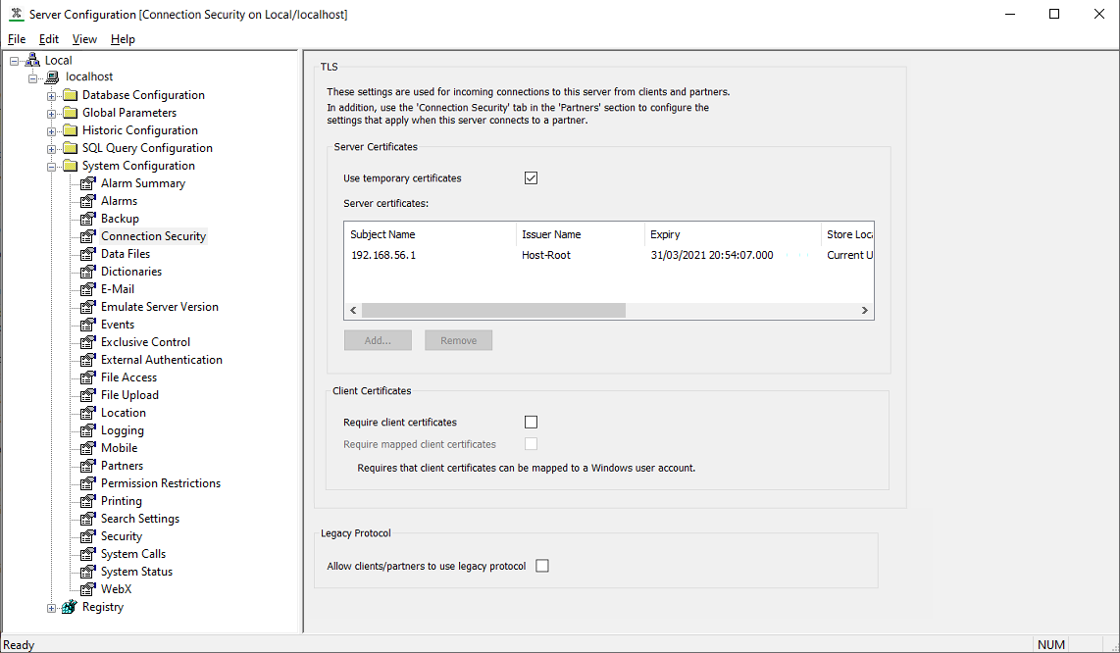Click the certificate list horizontal scrollbar right arrow

[864, 310]
